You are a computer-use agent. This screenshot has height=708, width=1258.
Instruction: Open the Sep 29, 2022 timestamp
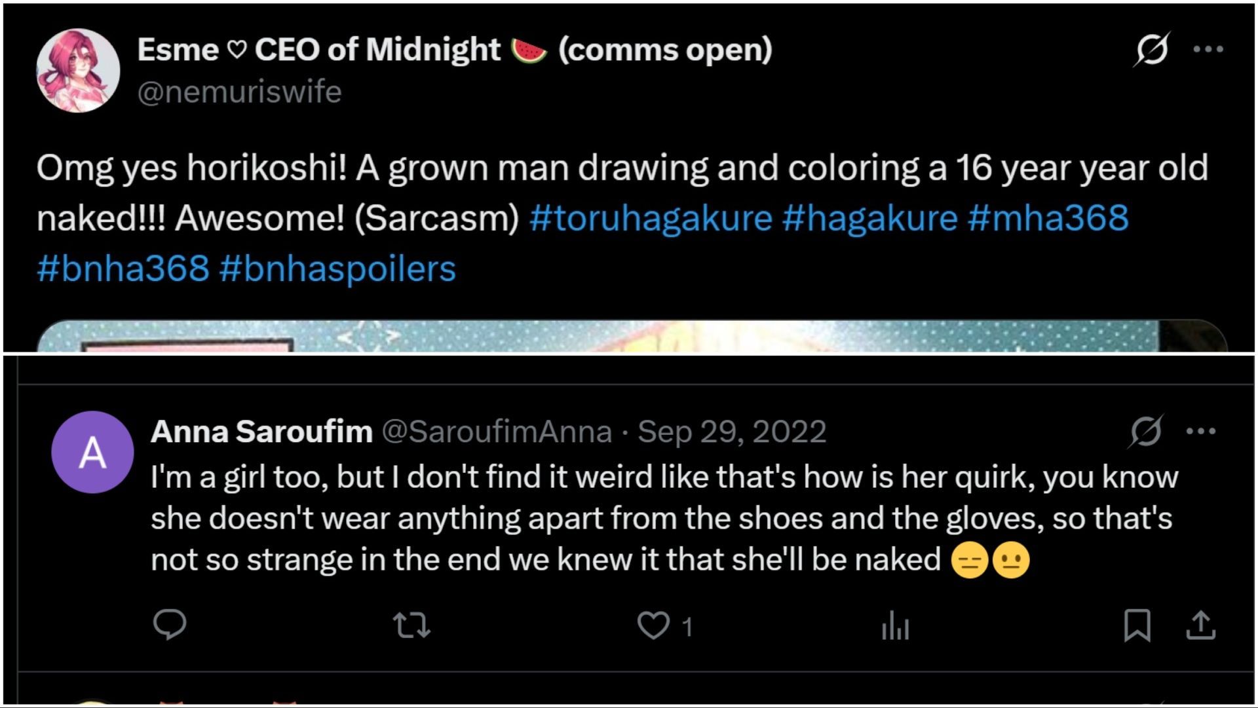[x=732, y=432]
